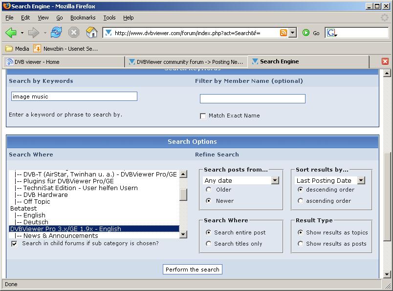Select the Newer radio button
Viewport: 393px width, 291px height.
[209, 201]
